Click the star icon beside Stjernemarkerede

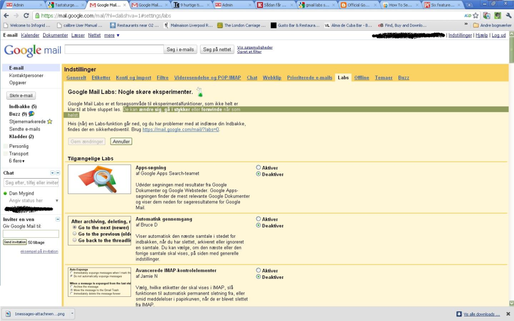[x=49, y=121]
